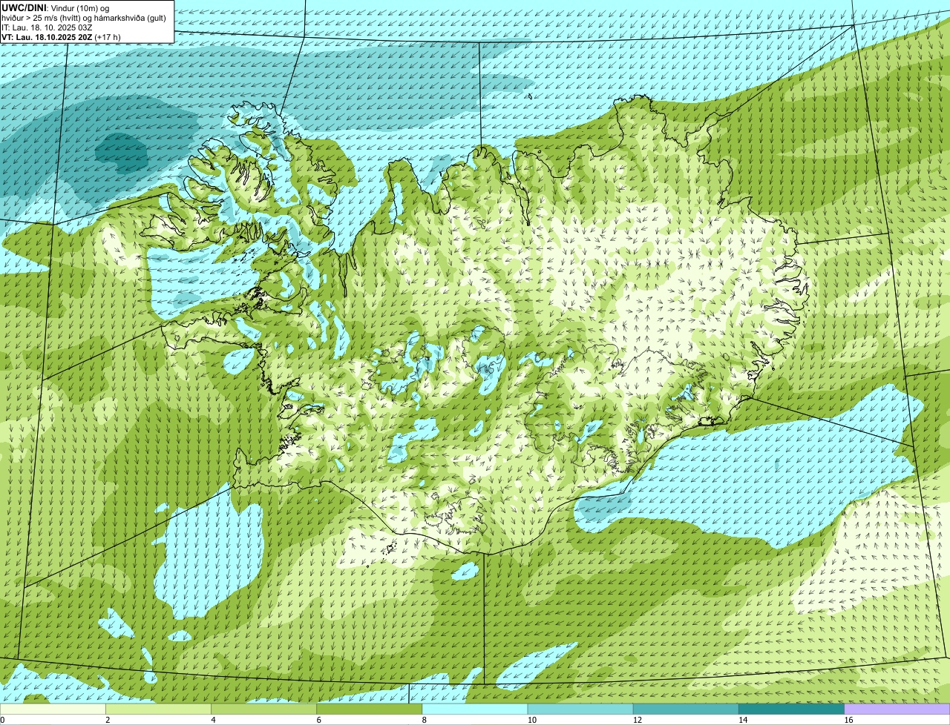The image size is (950, 725).
Task: Click the purple above-16 legend swatch
Action: [897, 709]
